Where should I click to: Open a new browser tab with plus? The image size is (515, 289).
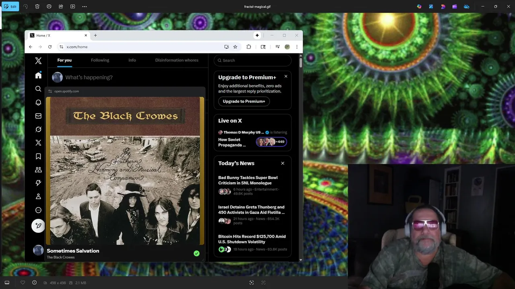coord(95,35)
